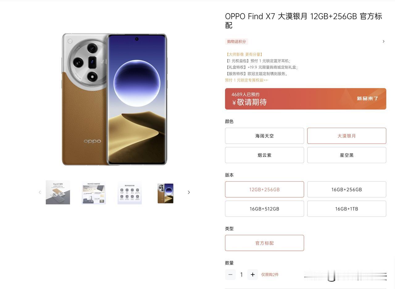Pick the 16GB+1TB version

pos(347,209)
